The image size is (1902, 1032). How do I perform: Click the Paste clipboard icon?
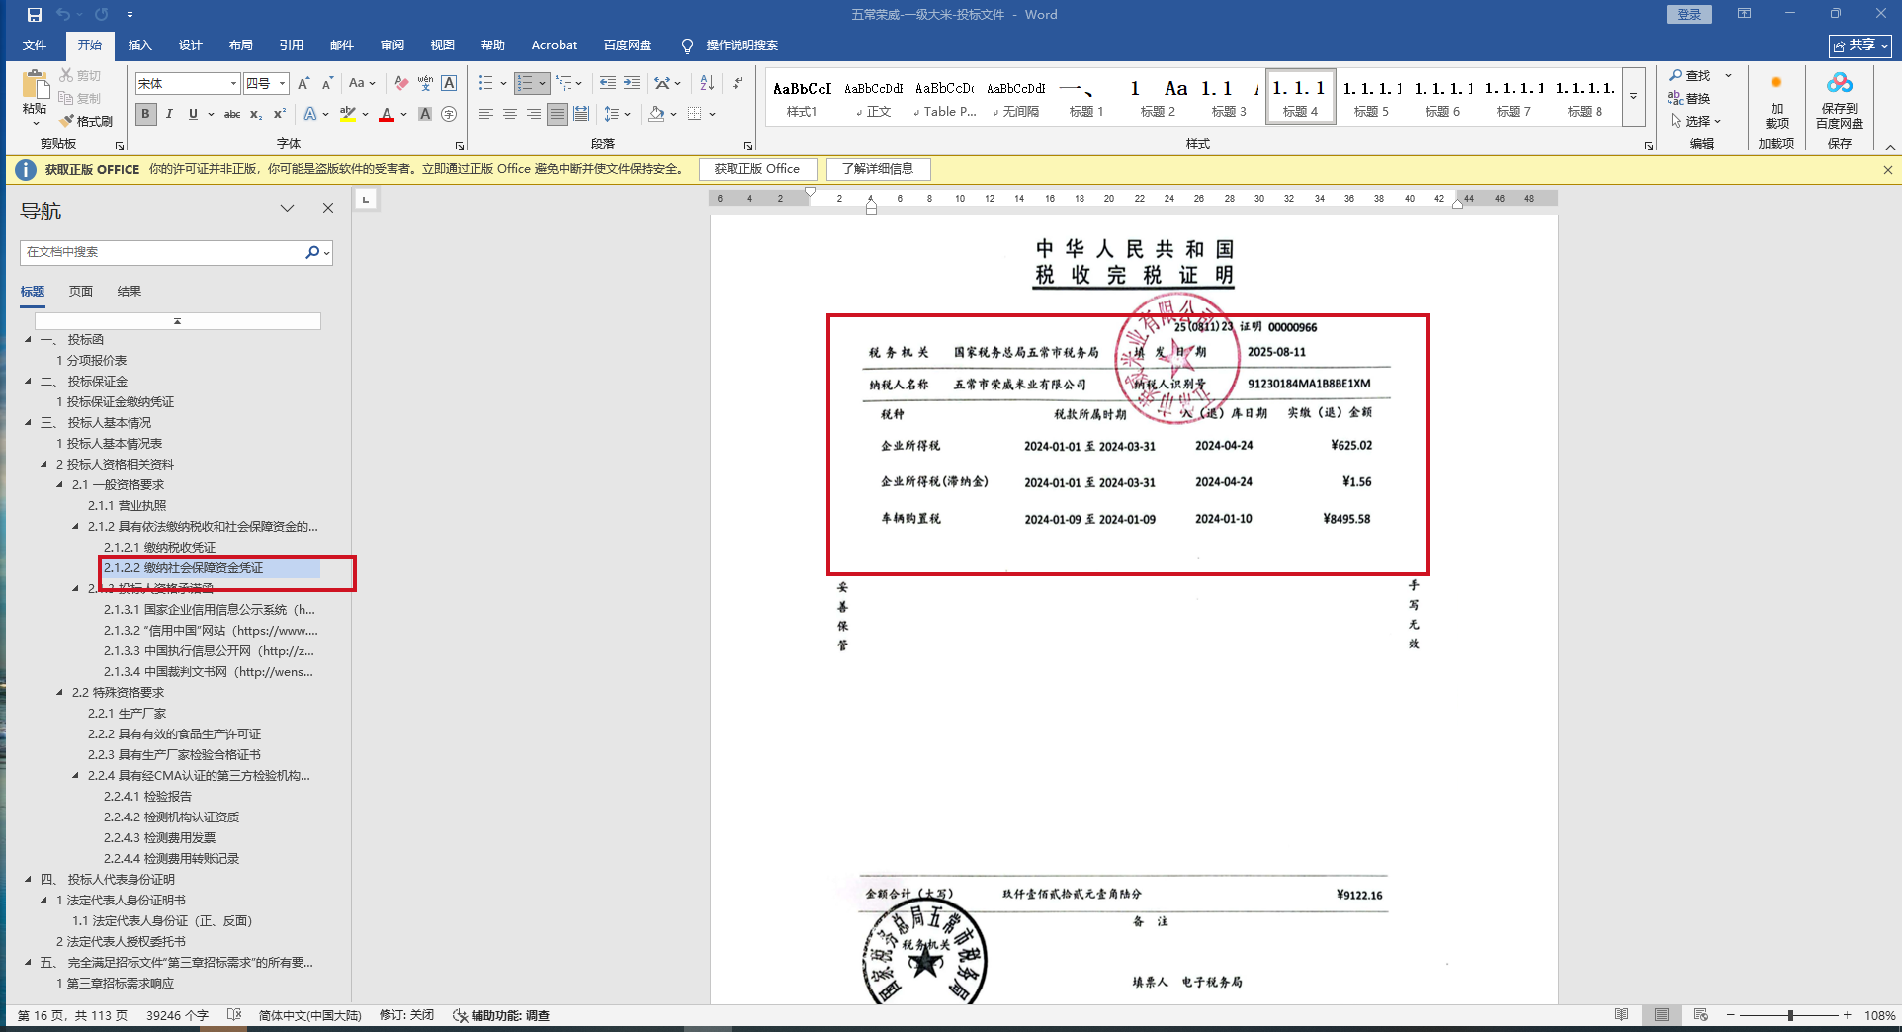36,87
